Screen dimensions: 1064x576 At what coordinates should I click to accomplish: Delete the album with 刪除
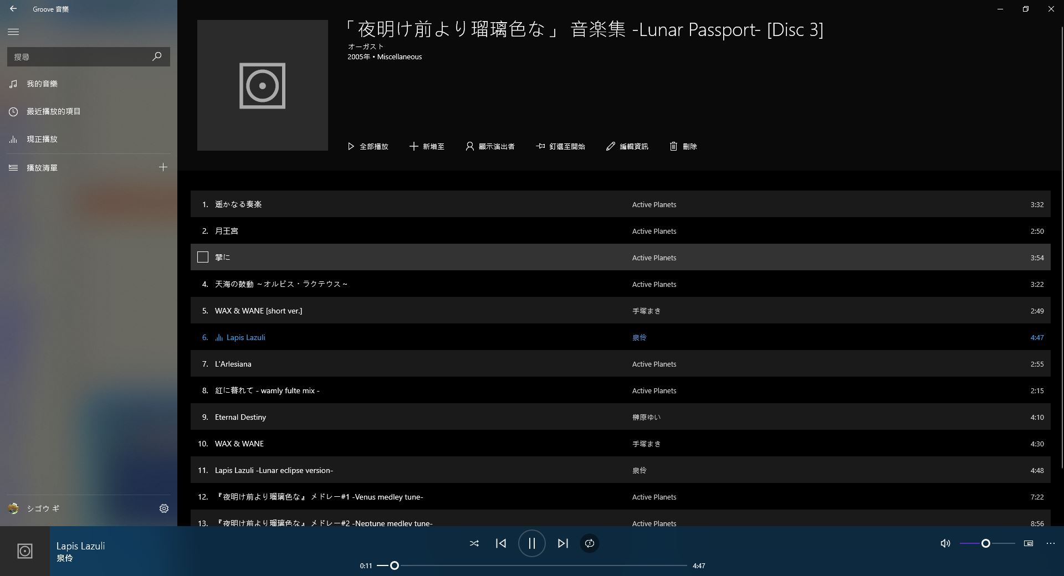click(683, 146)
